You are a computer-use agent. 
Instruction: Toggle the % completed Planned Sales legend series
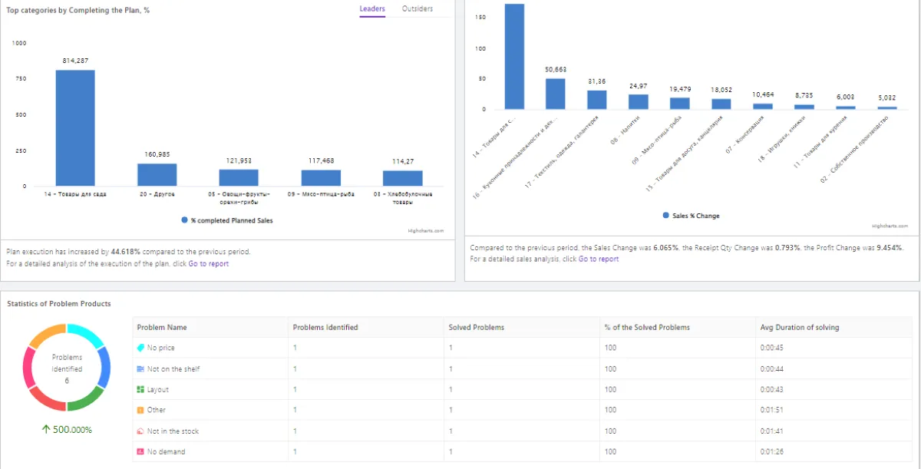tap(227, 220)
